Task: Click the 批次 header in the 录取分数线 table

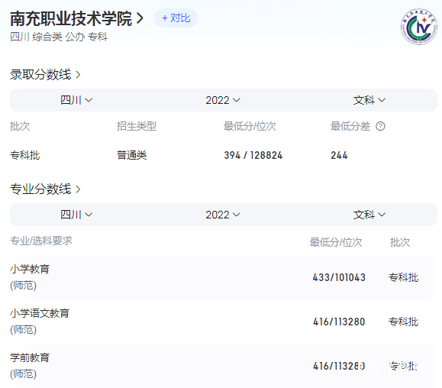Action: (x=20, y=126)
